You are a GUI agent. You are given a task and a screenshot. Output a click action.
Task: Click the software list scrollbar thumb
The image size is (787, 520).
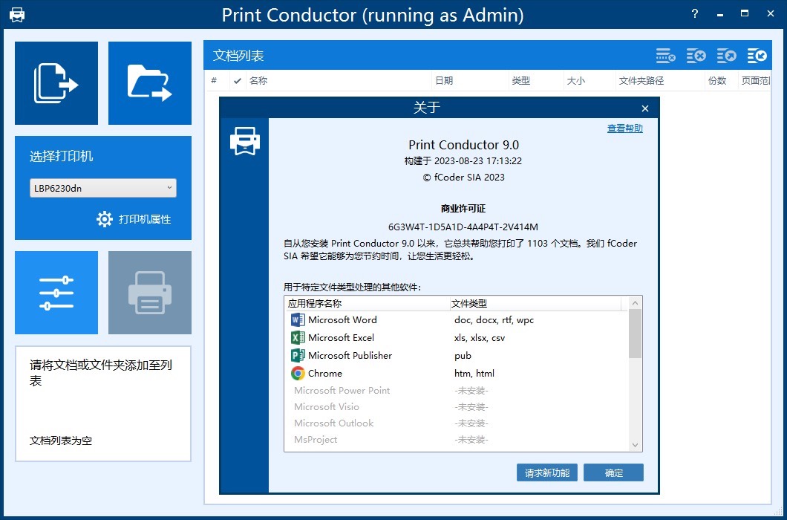point(635,334)
